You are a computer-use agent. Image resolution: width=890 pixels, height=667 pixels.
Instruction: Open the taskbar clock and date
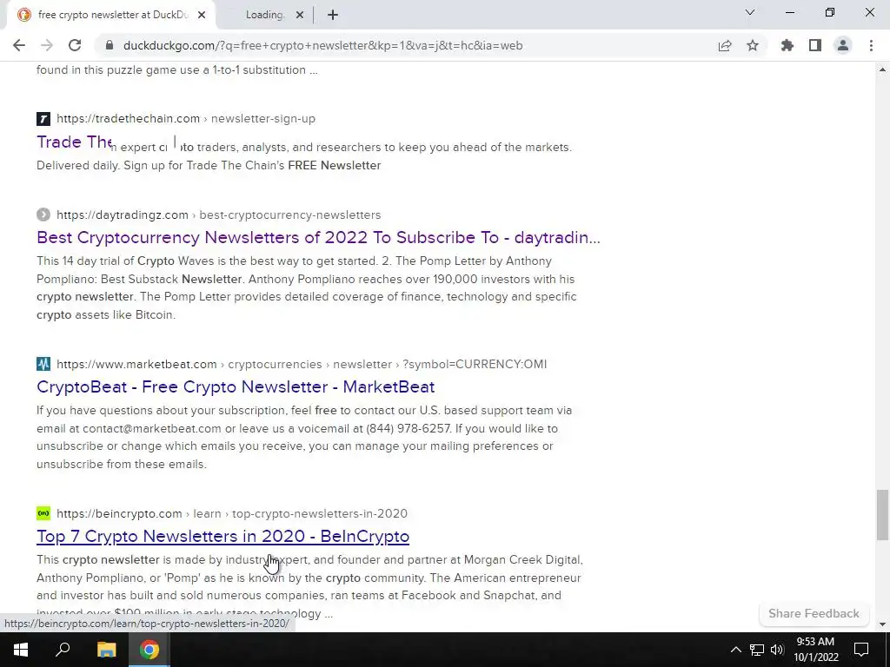[x=815, y=650]
